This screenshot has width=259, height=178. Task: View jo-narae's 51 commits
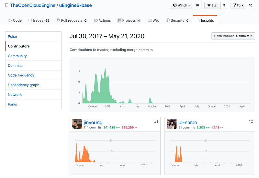point(187,128)
